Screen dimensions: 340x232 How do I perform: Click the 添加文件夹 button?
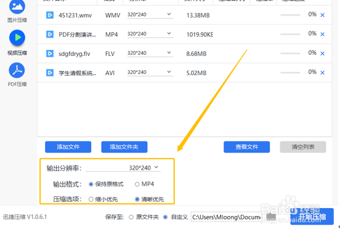coord(124,147)
